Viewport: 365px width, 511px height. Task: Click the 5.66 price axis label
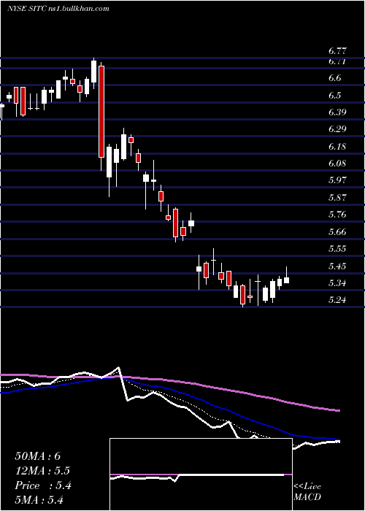337,232
